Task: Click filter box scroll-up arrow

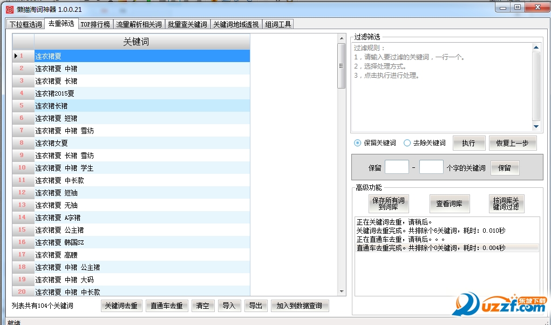Action: [x=536, y=47]
